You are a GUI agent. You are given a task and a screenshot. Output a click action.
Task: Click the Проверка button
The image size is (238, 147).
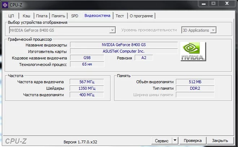tap(193, 141)
